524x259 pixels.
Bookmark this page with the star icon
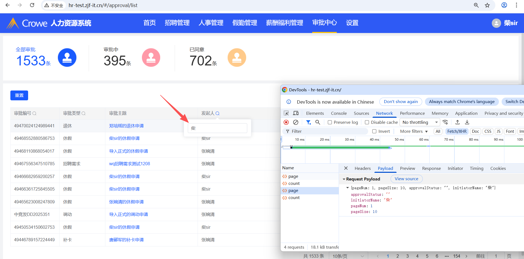[487, 5]
